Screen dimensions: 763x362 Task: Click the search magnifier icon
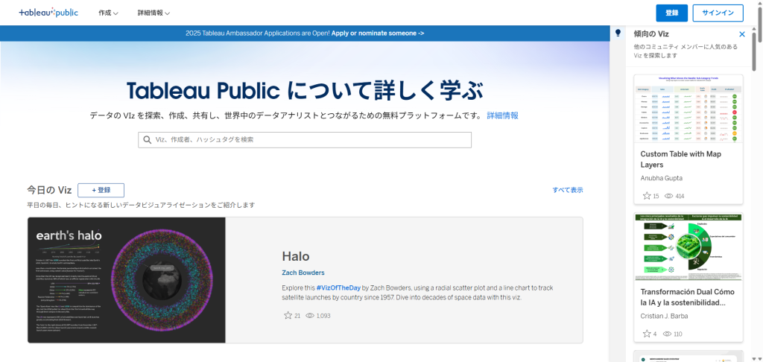pyautogui.click(x=148, y=139)
